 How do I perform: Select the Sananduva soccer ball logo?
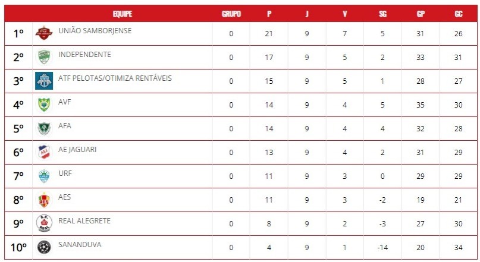pos(44,247)
